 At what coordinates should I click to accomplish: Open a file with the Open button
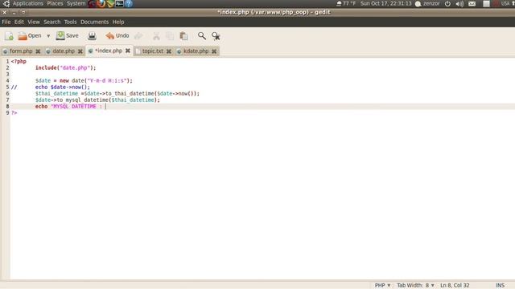[30, 35]
